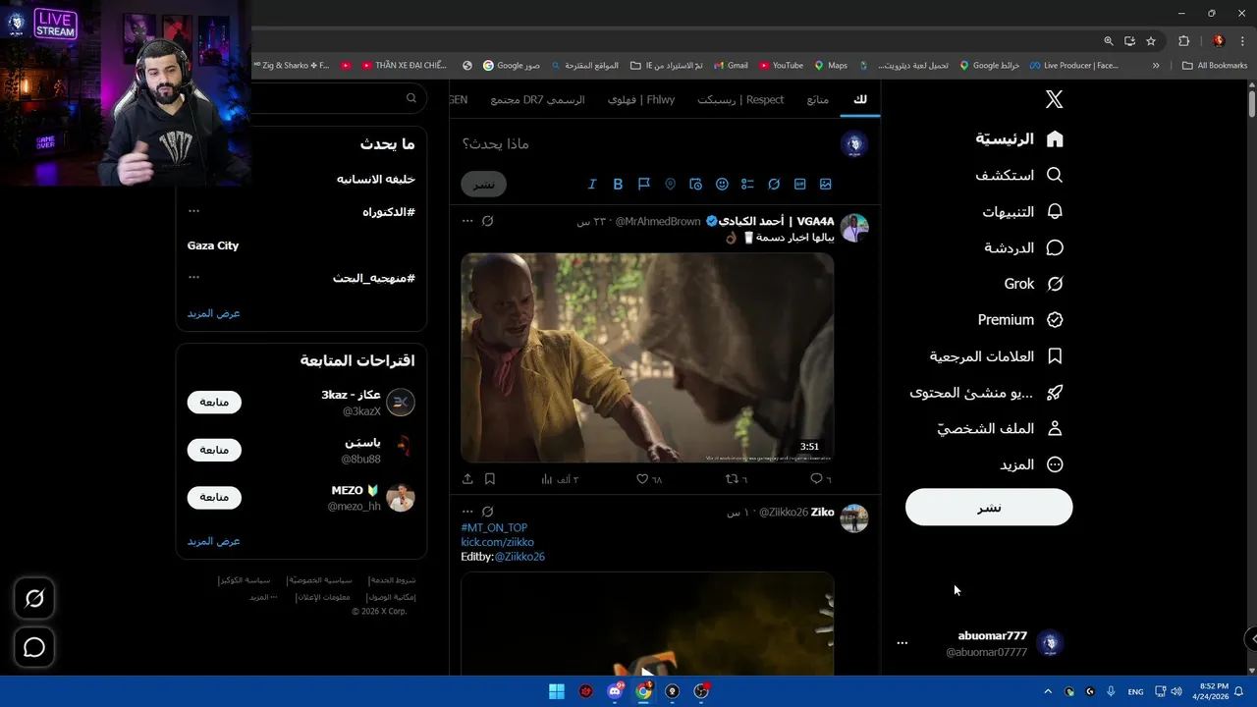Open account menu dots beside abuomar777
Image resolution: width=1257 pixels, height=707 pixels.
click(902, 643)
